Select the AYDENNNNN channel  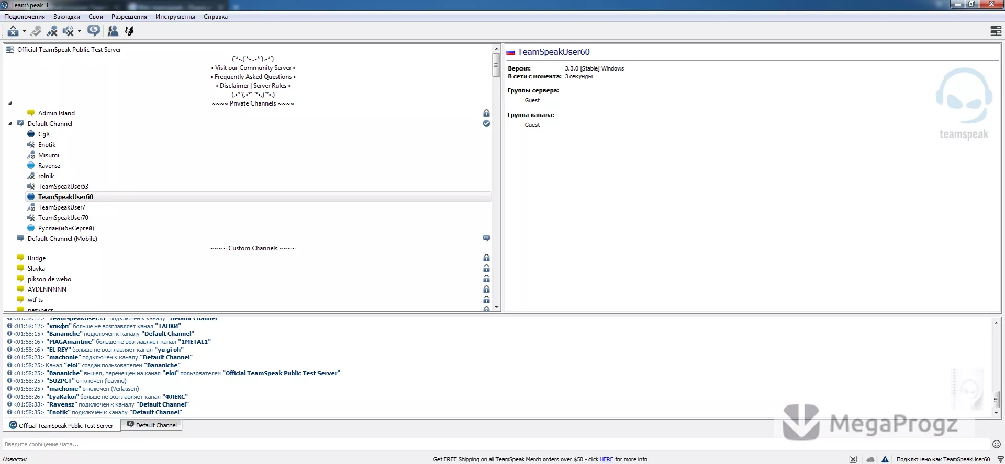click(47, 289)
